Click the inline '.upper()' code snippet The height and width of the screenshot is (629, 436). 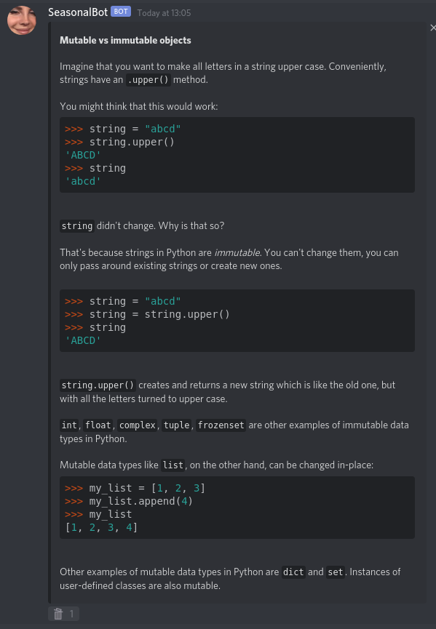tap(148, 80)
